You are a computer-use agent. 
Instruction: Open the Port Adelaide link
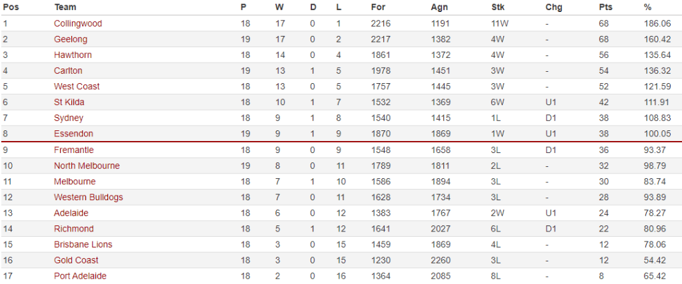pos(80,276)
